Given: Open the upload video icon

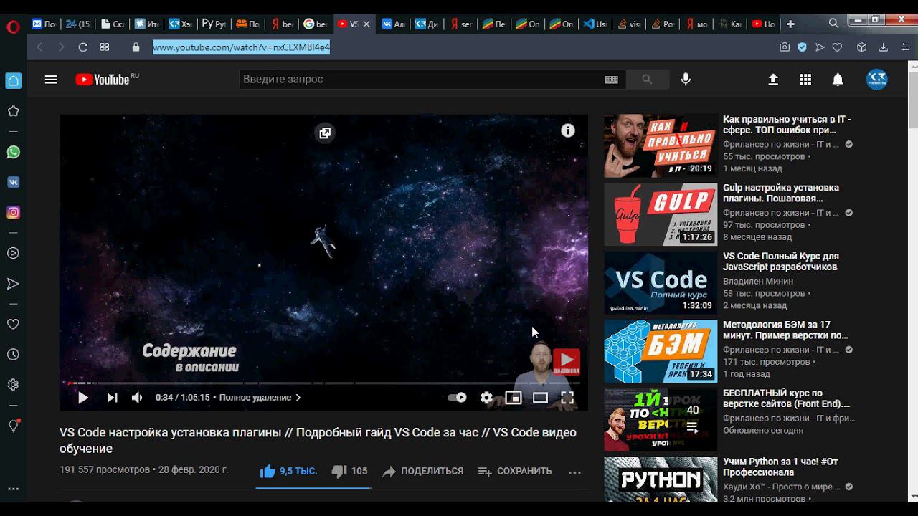Looking at the screenshot, I should pos(773,80).
